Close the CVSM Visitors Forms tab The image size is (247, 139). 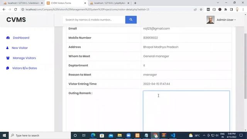pos(85,3)
